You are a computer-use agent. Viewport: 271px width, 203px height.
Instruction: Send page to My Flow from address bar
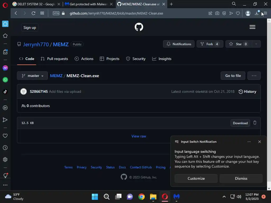(x=231, y=13)
